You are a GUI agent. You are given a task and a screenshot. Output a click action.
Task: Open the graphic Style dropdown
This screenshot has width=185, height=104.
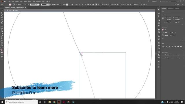coord(69,5)
